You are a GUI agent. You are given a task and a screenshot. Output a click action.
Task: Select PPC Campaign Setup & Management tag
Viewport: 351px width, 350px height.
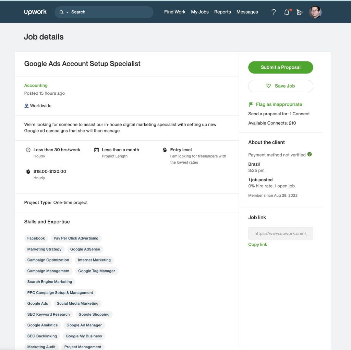tap(60, 293)
